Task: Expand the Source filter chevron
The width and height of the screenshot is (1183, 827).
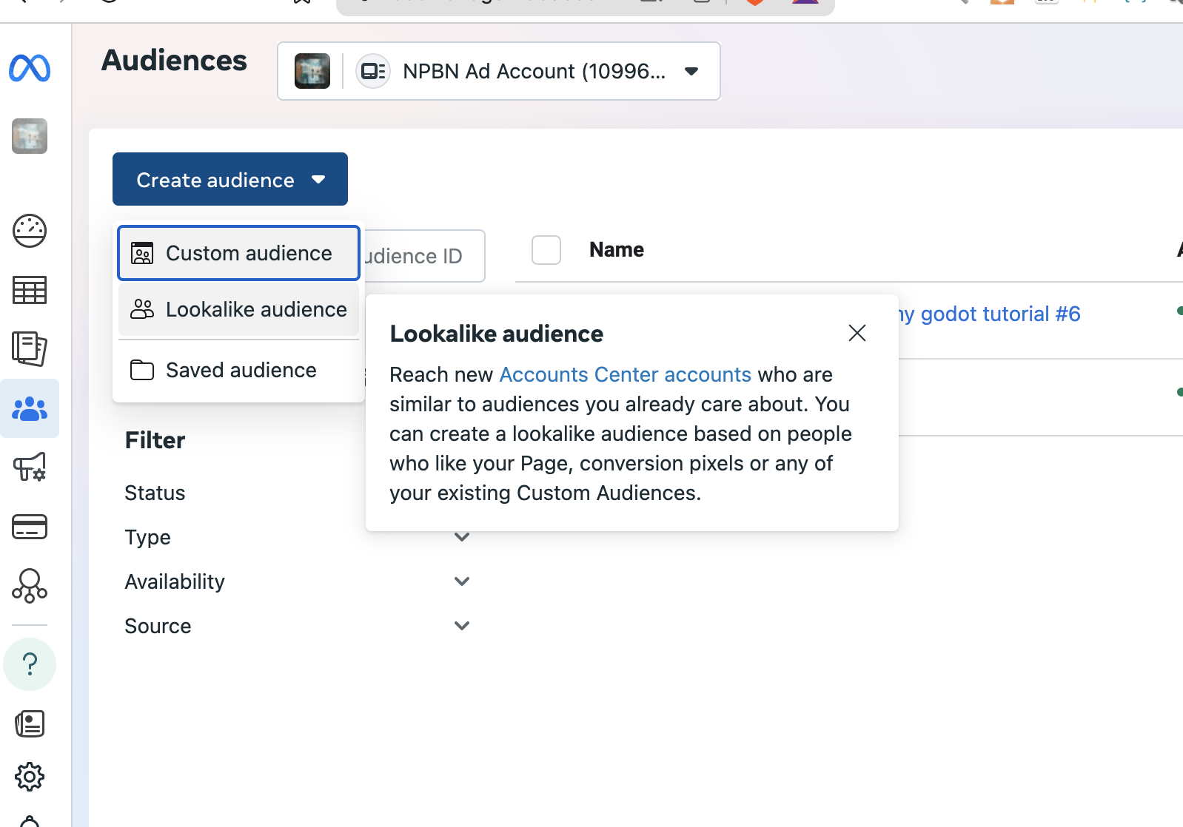Action: coord(462,626)
